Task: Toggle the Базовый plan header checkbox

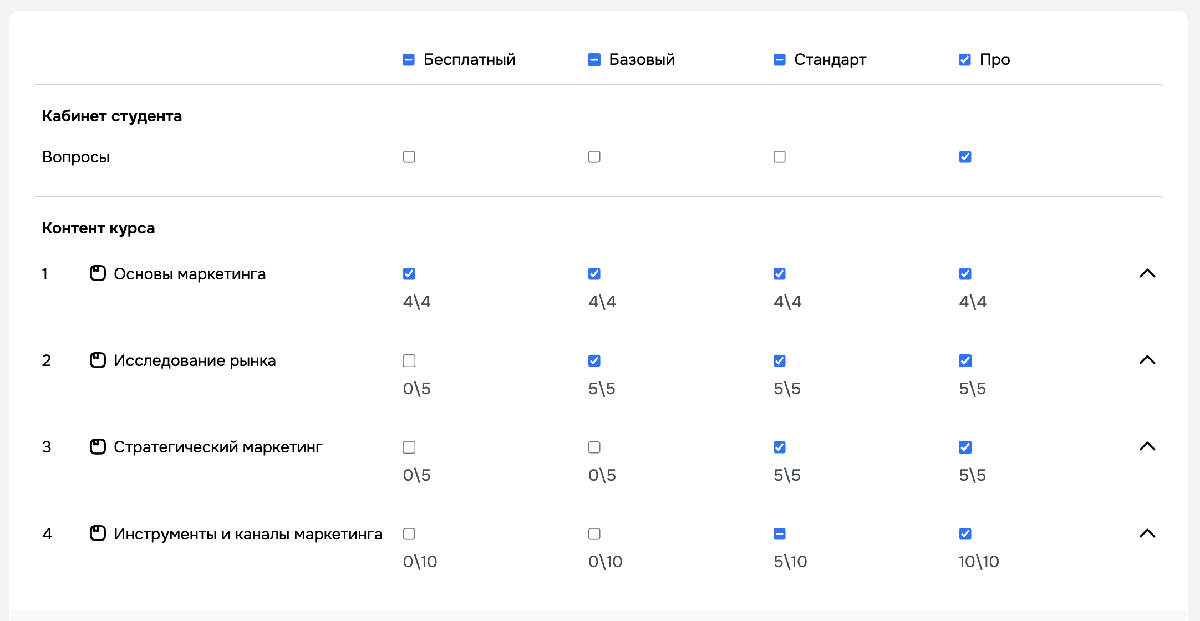Action: 594,60
